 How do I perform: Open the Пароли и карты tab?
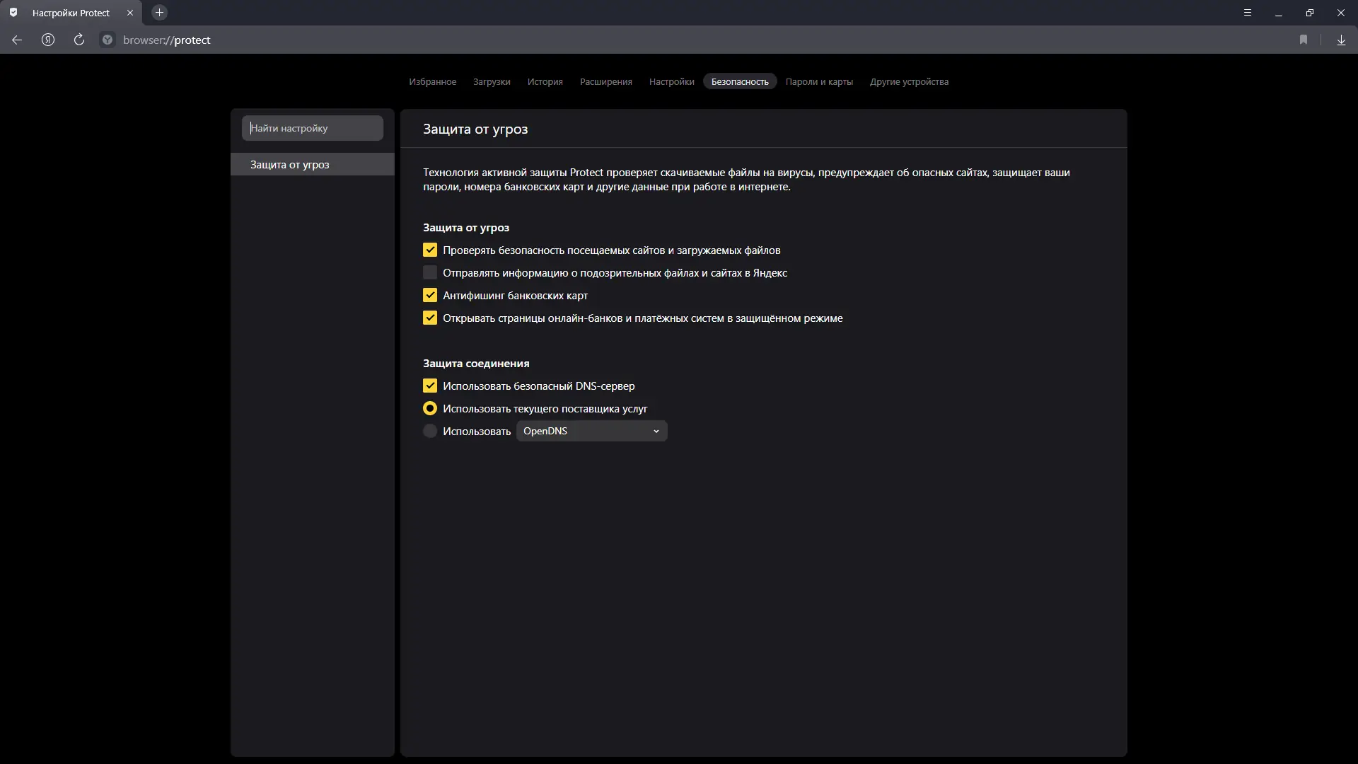pyautogui.click(x=819, y=81)
